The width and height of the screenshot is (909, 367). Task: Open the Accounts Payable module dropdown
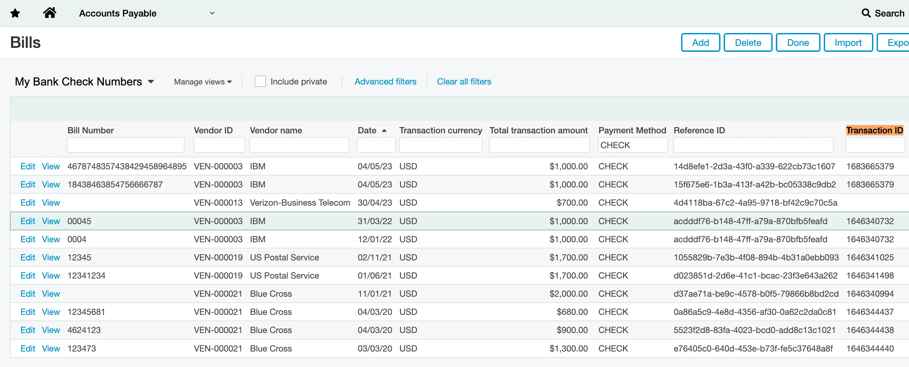click(x=146, y=13)
